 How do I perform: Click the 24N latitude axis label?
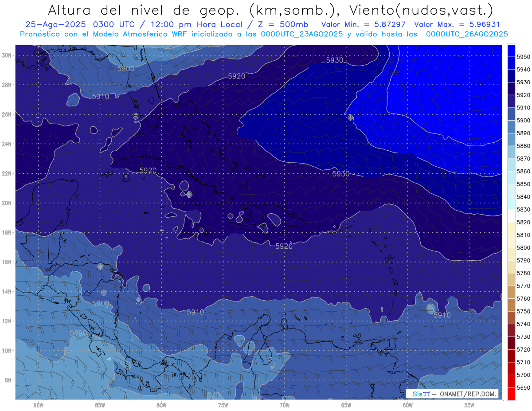[x=7, y=144]
